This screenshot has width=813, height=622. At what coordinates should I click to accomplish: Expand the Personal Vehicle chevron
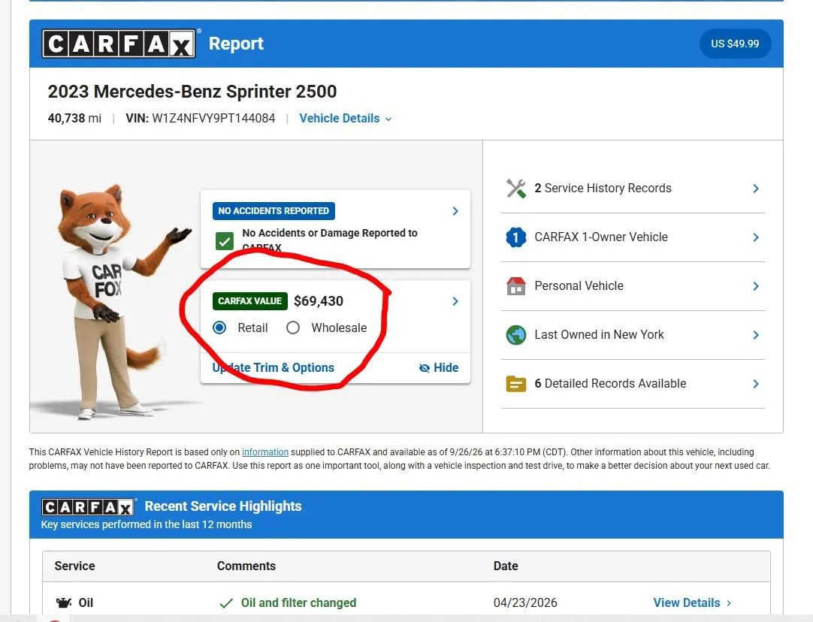[x=756, y=286]
